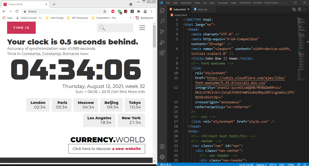Change the UTF-8 file encoding
Viewport: 309px width, 166px height.
point(273,164)
